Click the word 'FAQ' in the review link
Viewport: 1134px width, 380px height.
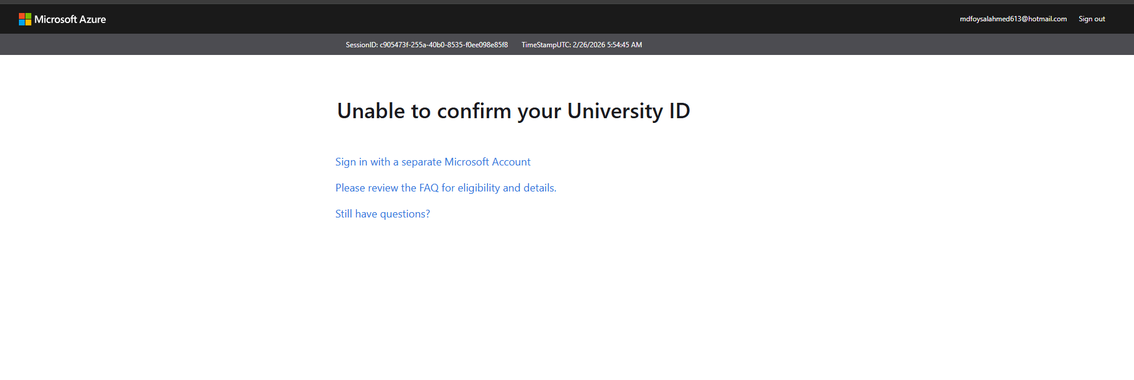(x=429, y=188)
